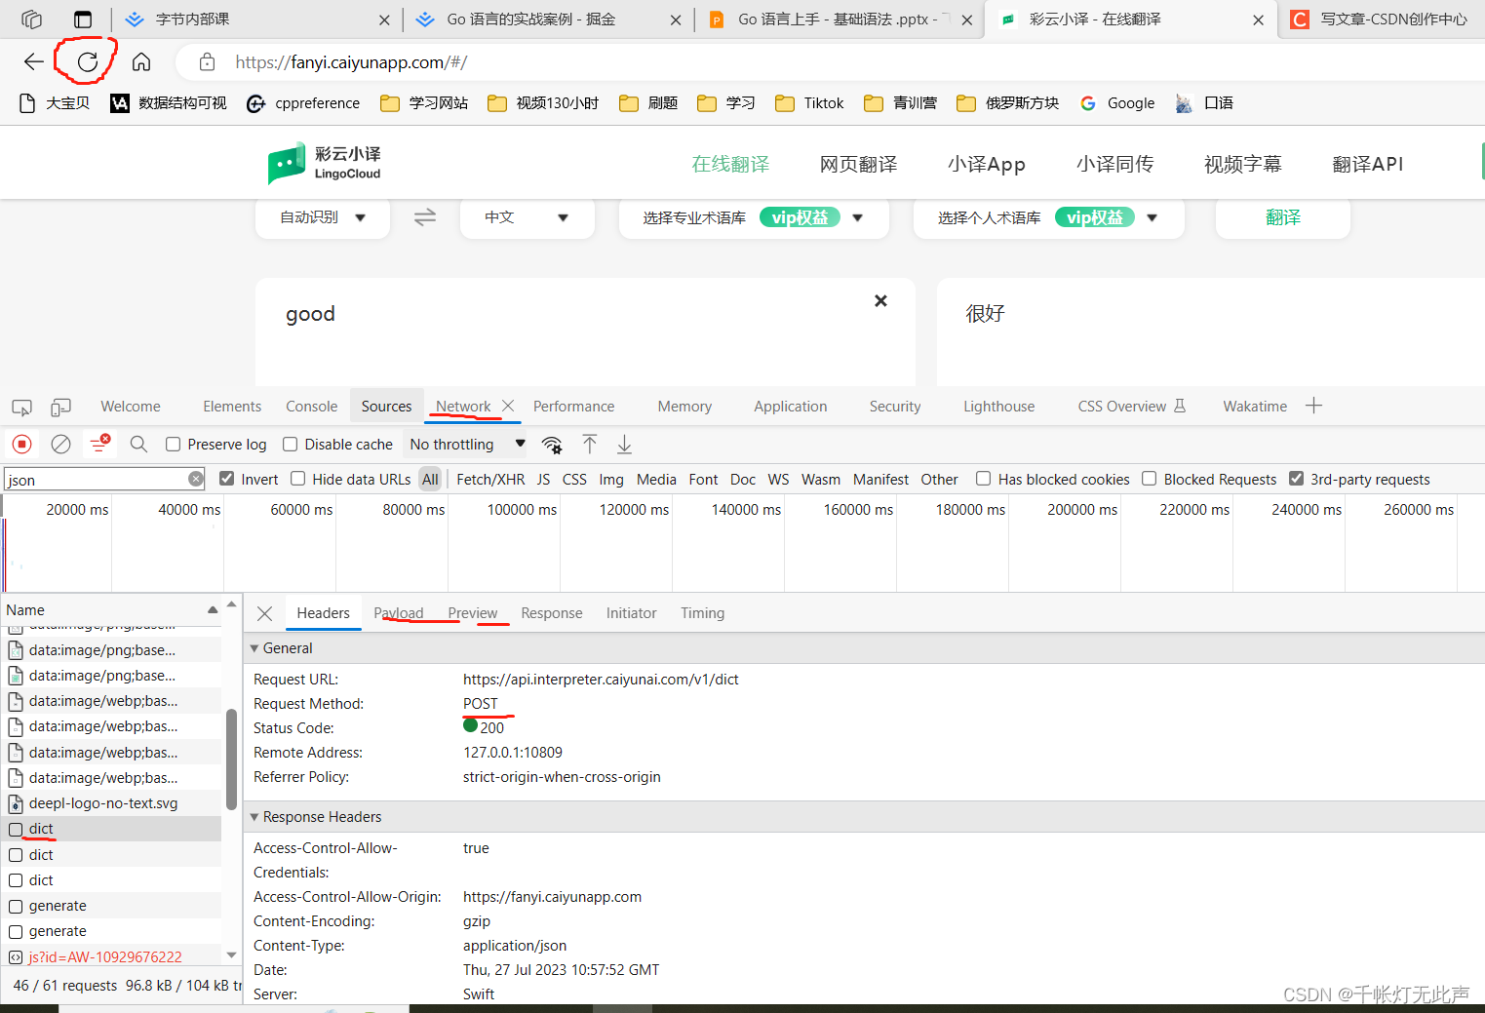
Task: Stop recording network log
Action: click(x=22, y=445)
